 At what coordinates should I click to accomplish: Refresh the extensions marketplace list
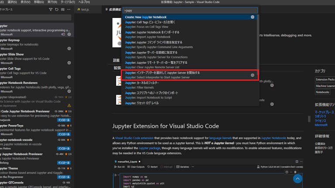57,10
